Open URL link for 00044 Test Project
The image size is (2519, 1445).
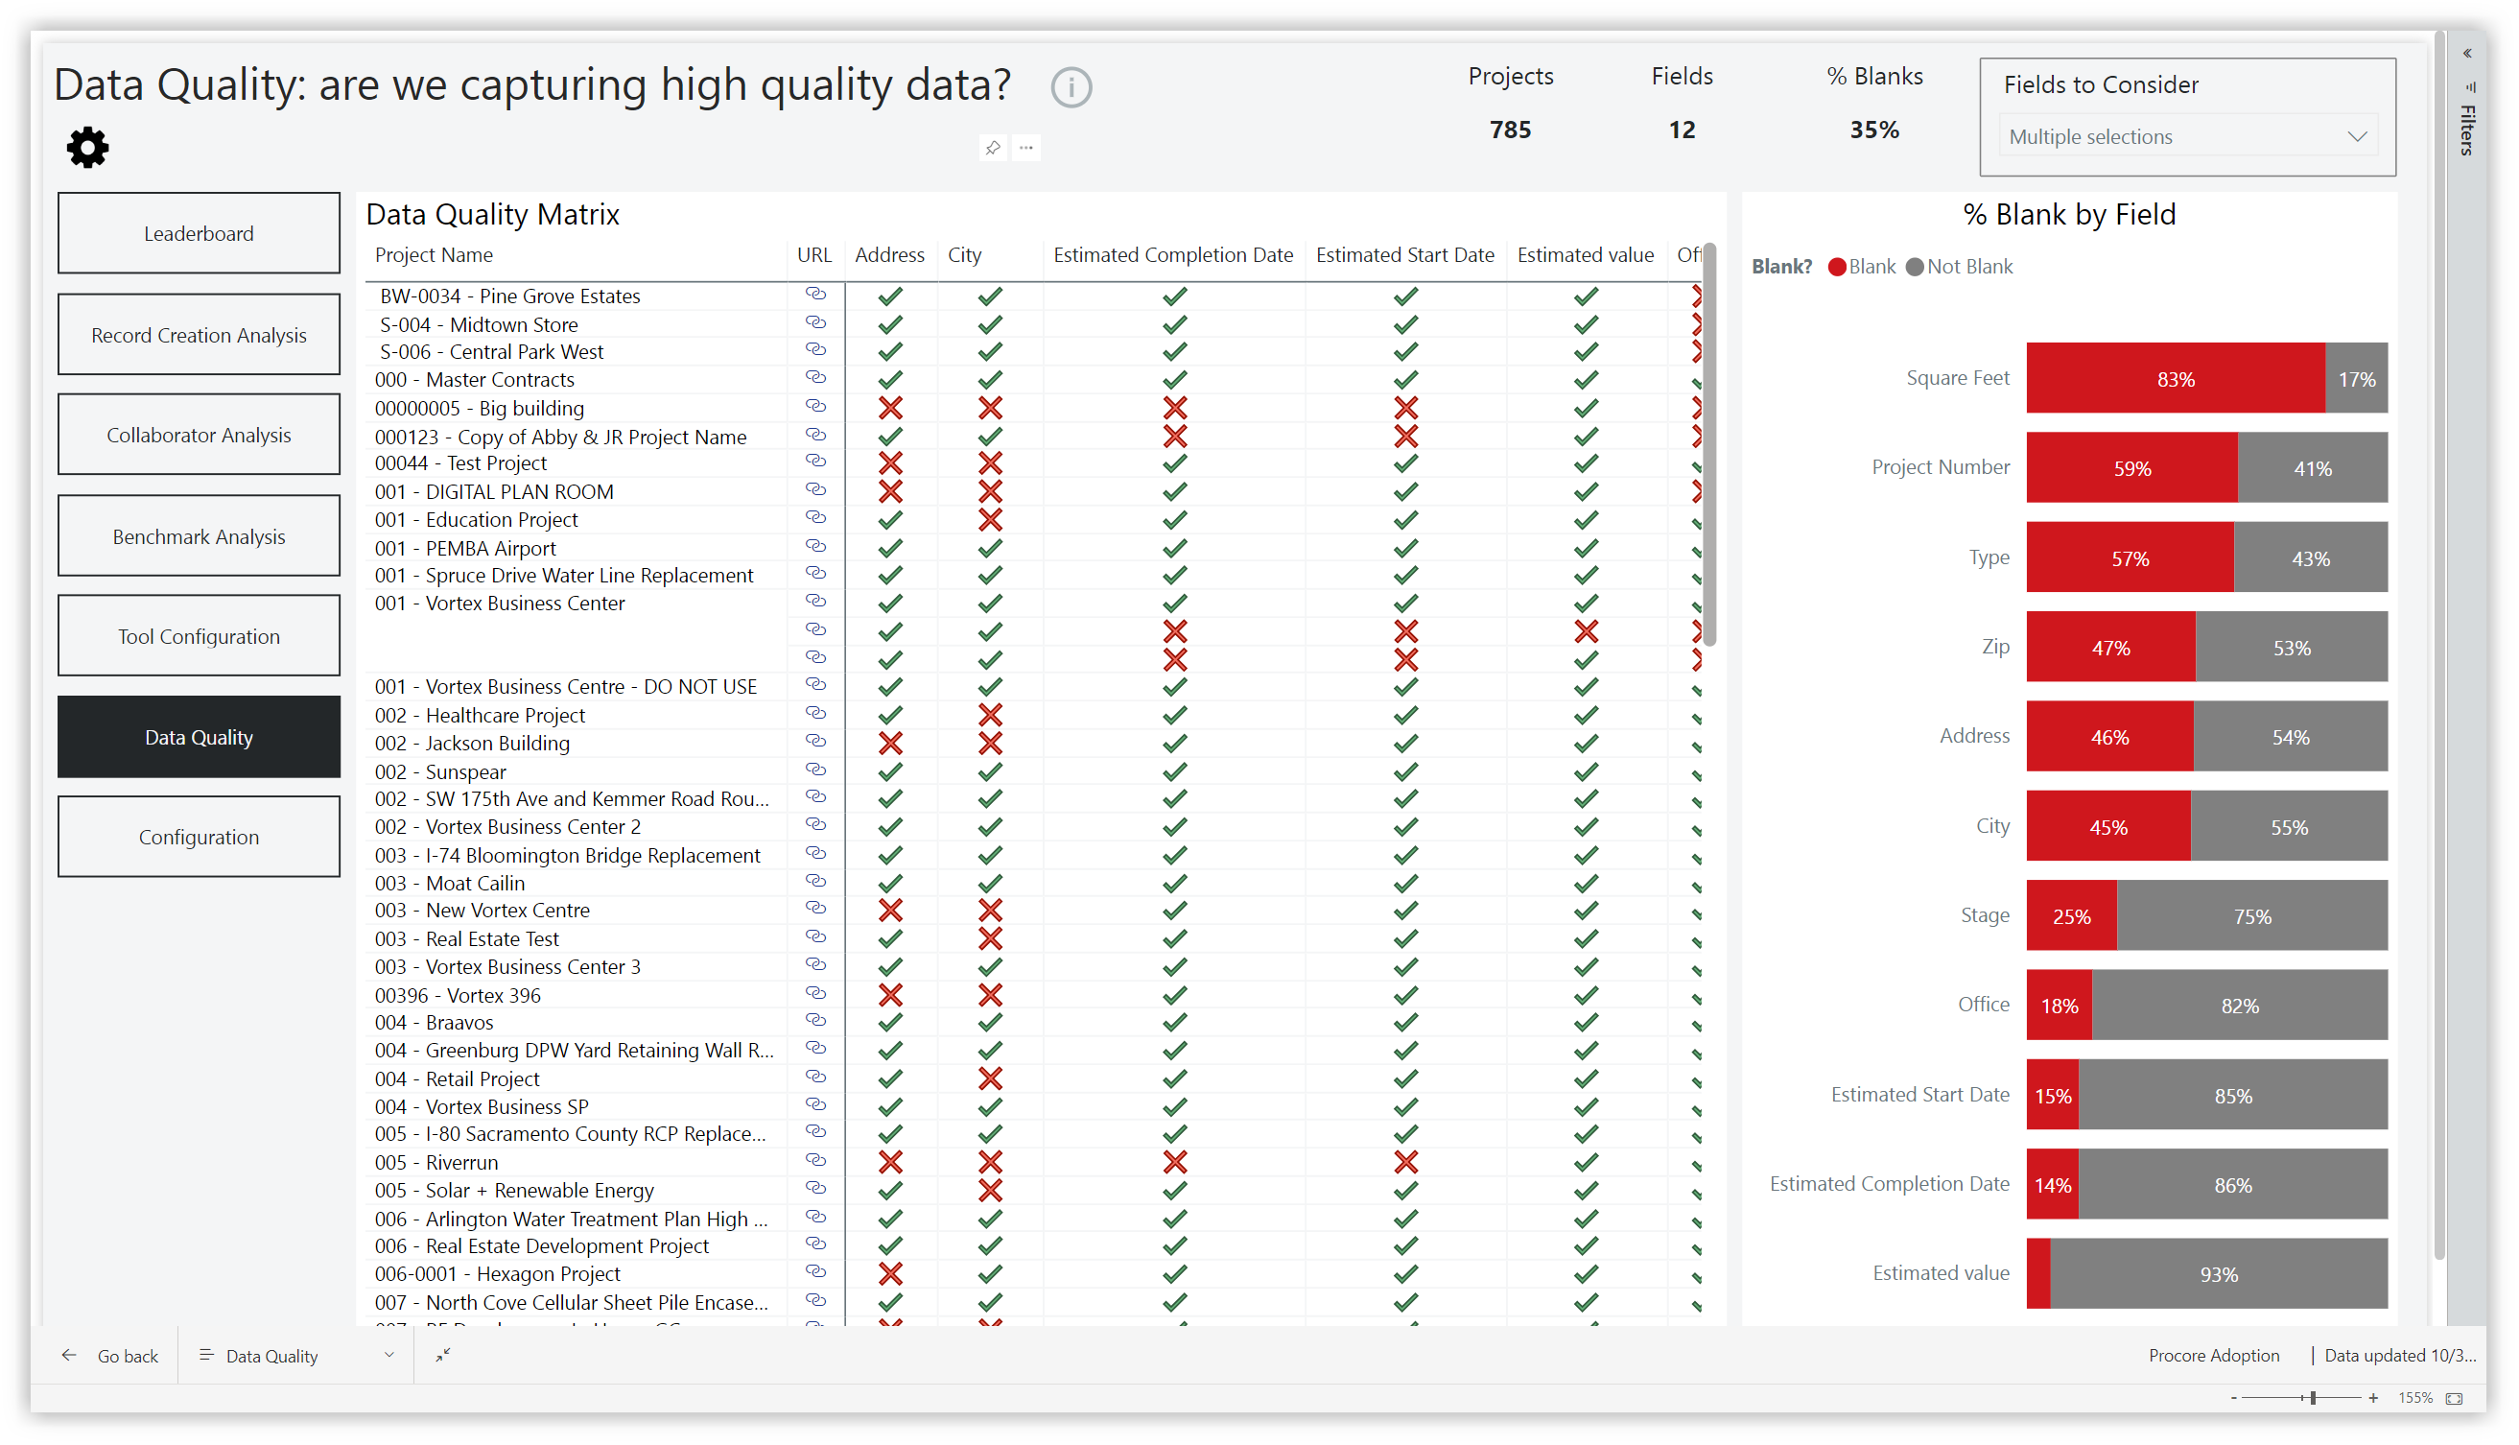pos(815,462)
